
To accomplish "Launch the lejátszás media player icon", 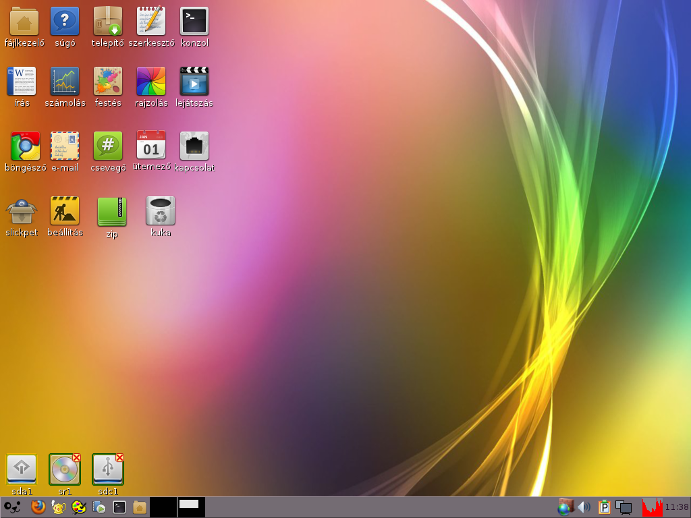I will pos(194,81).
